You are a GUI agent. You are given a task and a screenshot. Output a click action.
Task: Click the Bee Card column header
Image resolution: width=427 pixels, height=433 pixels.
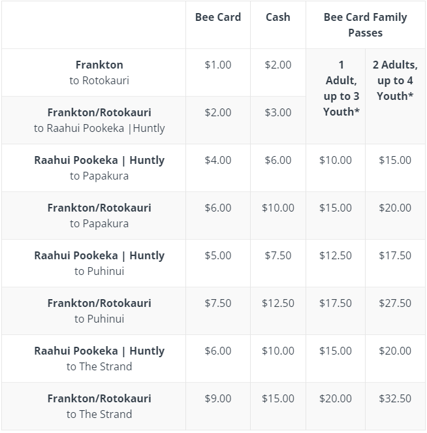[217, 17]
